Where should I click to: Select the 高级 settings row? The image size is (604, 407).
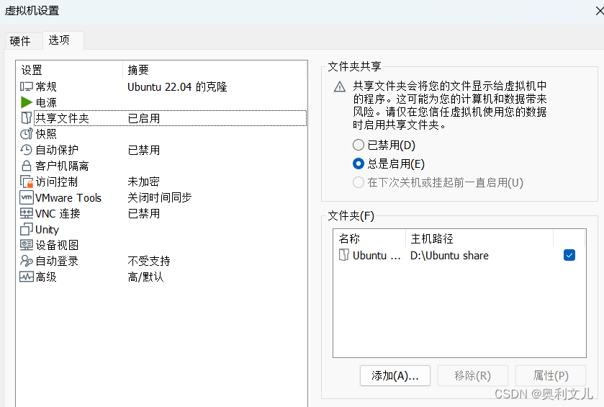coord(163,277)
